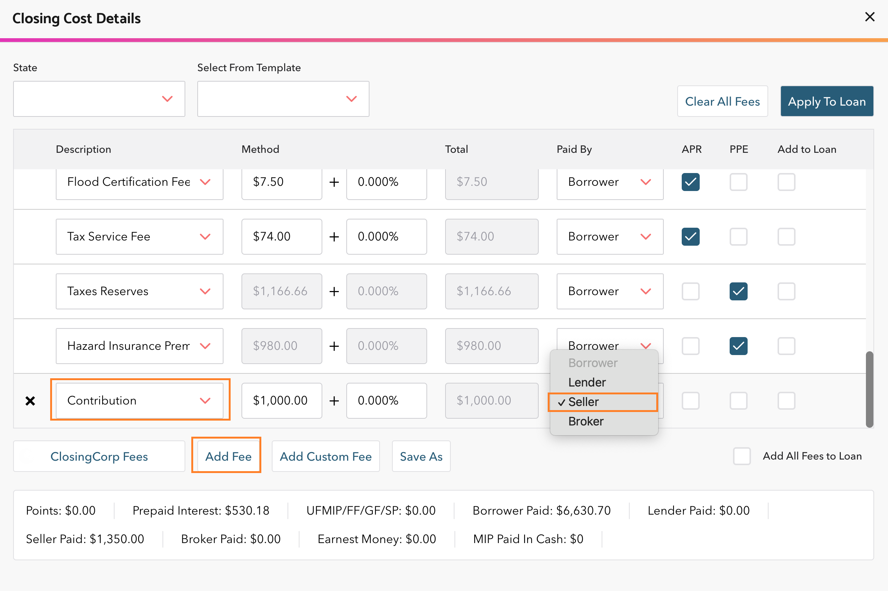Viewport: 888px width, 591px height.
Task: Click the Apply To Loan button
Action: 827,101
